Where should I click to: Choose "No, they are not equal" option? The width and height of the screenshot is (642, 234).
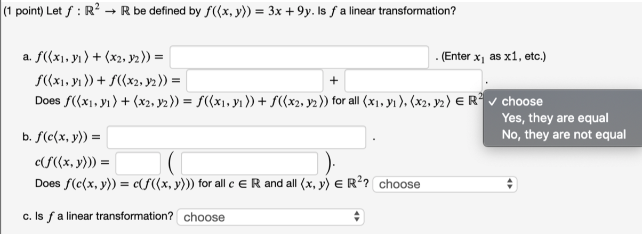(564, 135)
